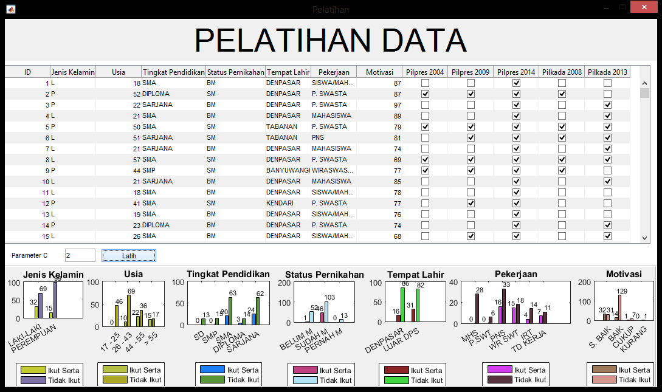Click the table scrollbar up arrow

[x=644, y=72]
